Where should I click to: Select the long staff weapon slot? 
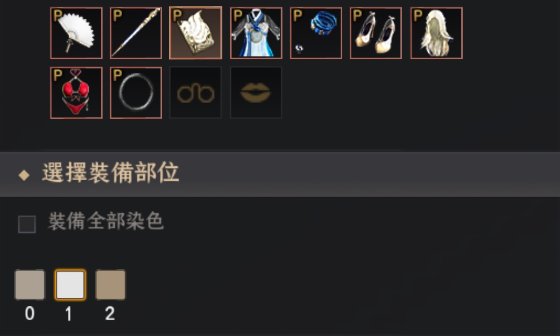tap(136, 33)
